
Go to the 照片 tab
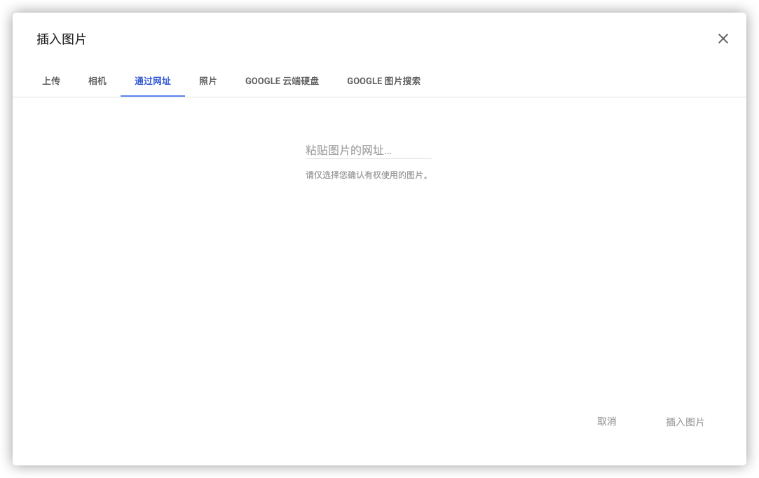[x=207, y=81]
